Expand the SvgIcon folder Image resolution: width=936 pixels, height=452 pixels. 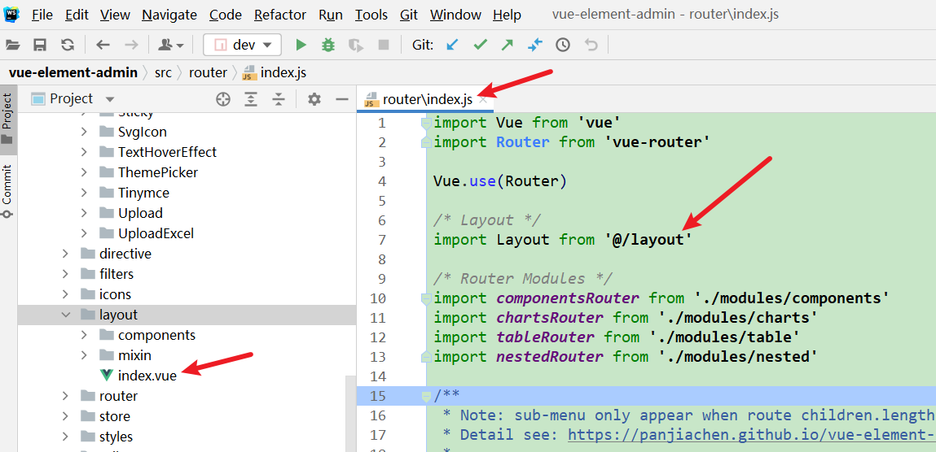click(85, 132)
